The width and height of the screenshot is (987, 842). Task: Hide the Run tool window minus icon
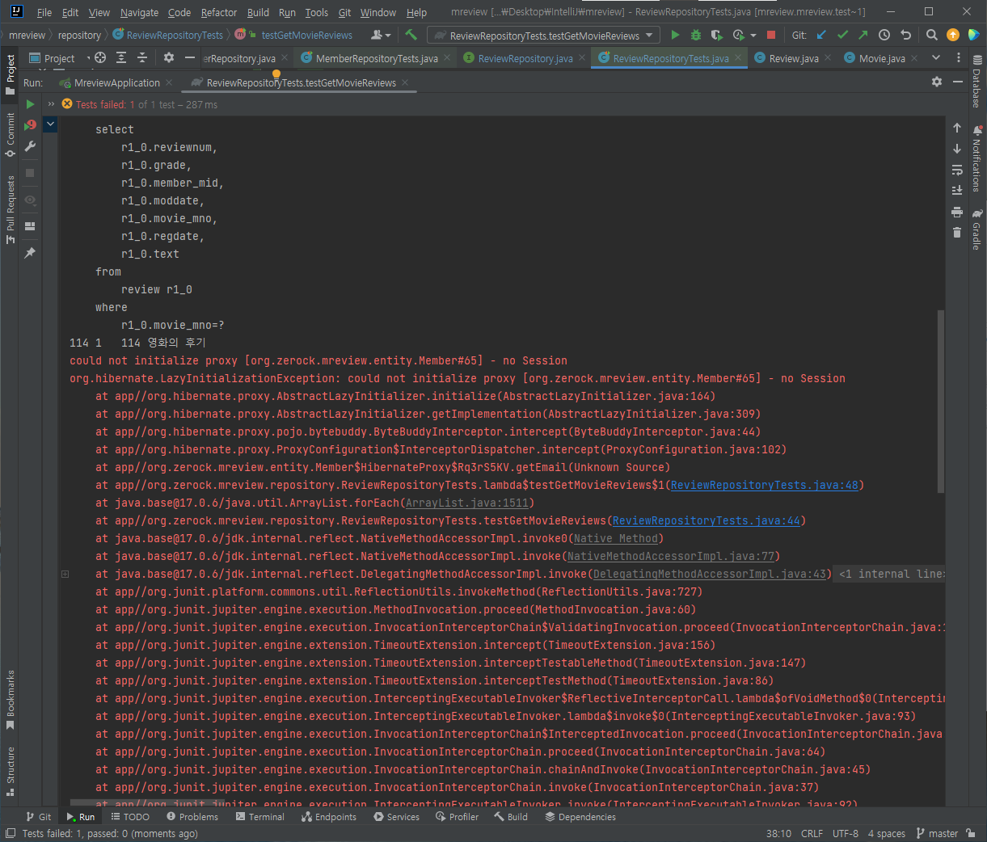pyautogui.click(x=958, y=82)
